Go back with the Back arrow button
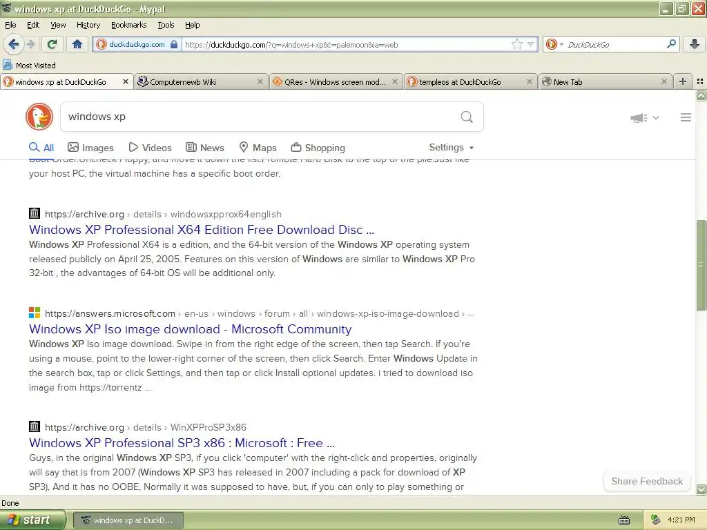The image size is (707, 530). coord(13,44)
